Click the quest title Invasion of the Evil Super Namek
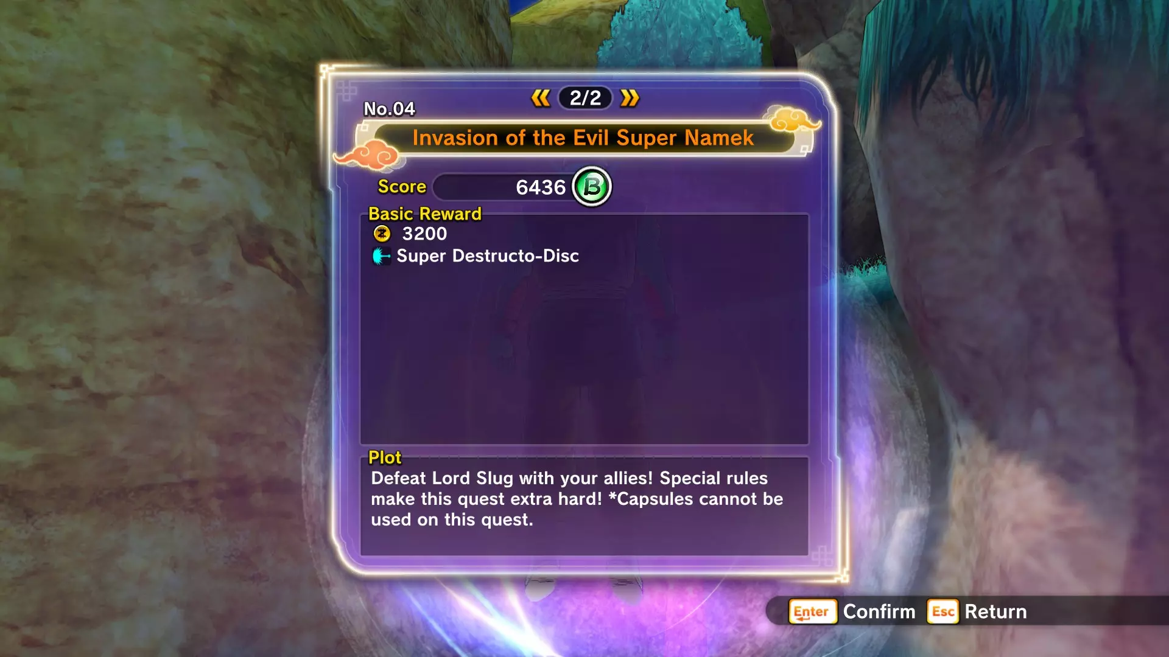 (x=583, y=138)
